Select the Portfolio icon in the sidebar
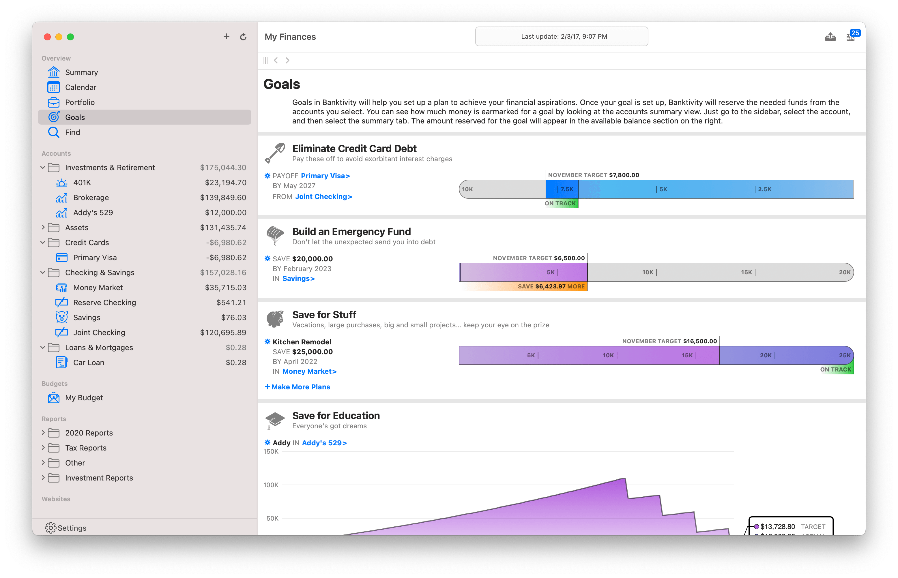898x578 pixels. pos(54,102)
